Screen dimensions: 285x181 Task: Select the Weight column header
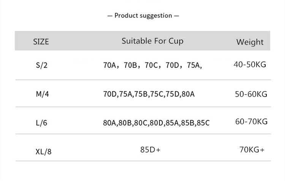(250, 42)
